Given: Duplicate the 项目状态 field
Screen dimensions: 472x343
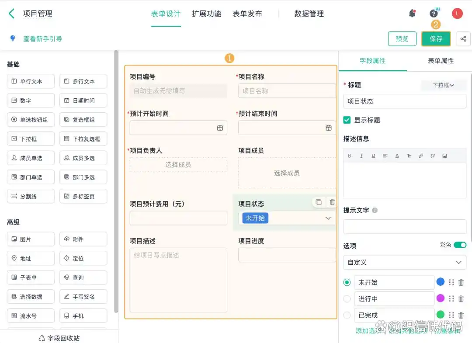Looking at the screenshot, I should (319, 202).
